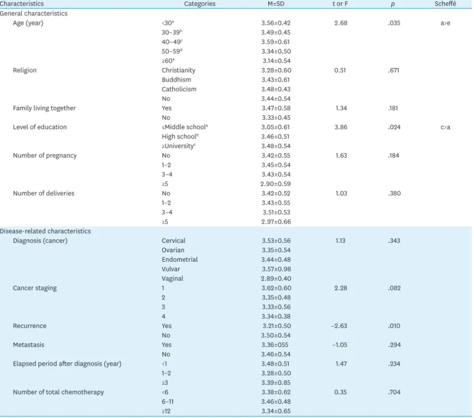
Task: Select the 'High school' category
Action: (x=180, y=136)
